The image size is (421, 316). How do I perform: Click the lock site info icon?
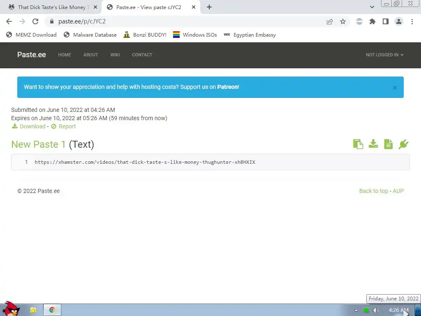point(52,21)
